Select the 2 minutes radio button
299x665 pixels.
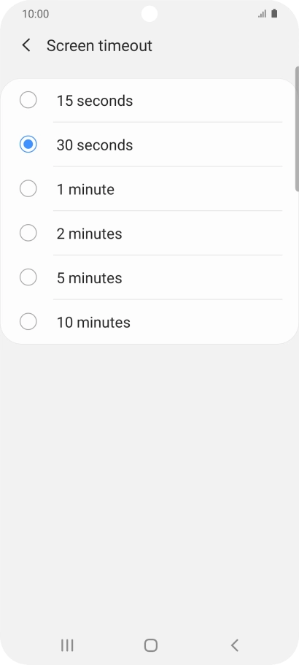coord(28,233)
